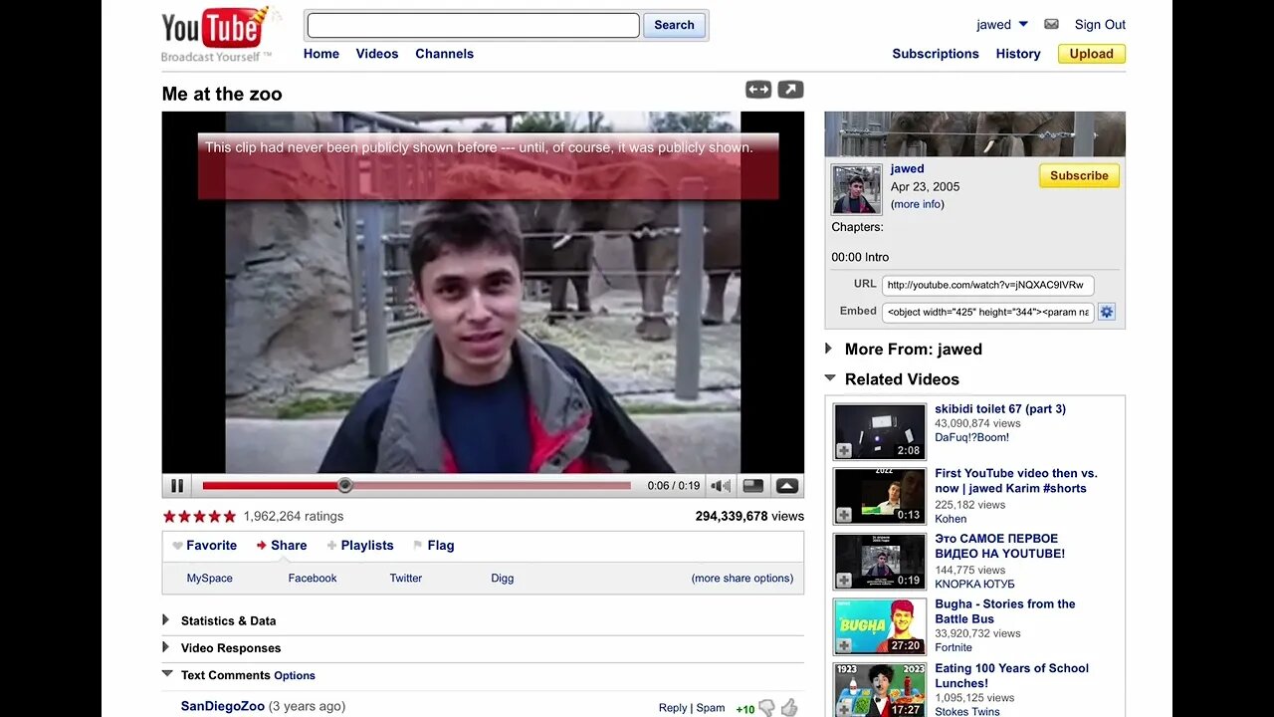The width and height of the screenshot is (1274, 717).
Task: Open the Videos tab
Action: 377,54
